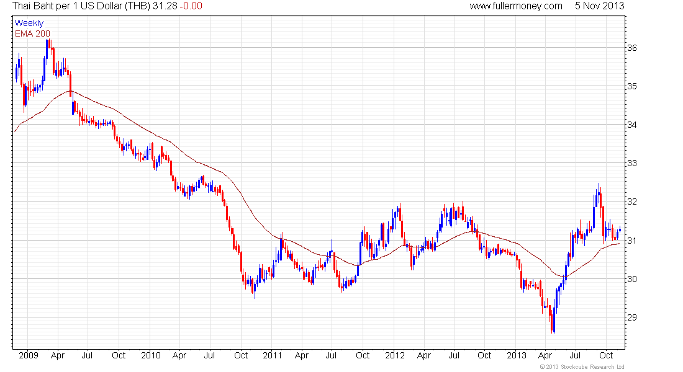This screenshot has width=683, height=372.
Task: Click the Jul label after 2013
Action: [575, 355]
